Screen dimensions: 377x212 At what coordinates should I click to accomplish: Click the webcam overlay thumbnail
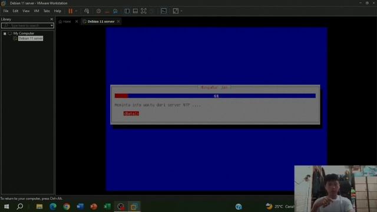click(x=336, y=188)
